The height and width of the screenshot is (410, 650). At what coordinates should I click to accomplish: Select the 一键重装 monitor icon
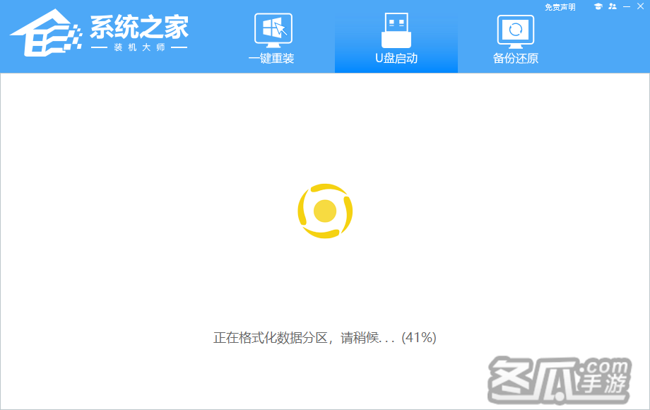[273, 30]
